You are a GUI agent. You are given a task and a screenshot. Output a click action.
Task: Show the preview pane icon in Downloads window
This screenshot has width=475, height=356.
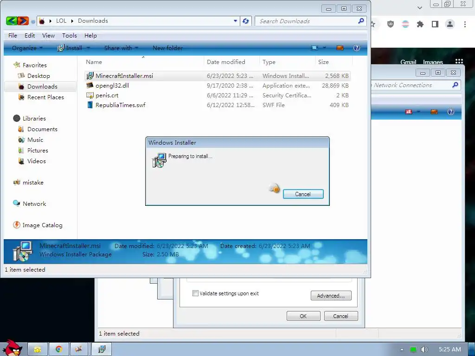pos(340,48)
